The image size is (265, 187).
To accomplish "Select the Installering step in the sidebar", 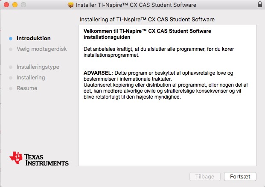I will (x=31, y=77).
